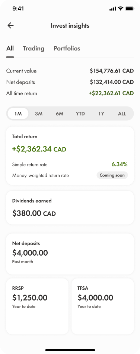Tap the cellular signal bars icon

click(x=112, y=9)
